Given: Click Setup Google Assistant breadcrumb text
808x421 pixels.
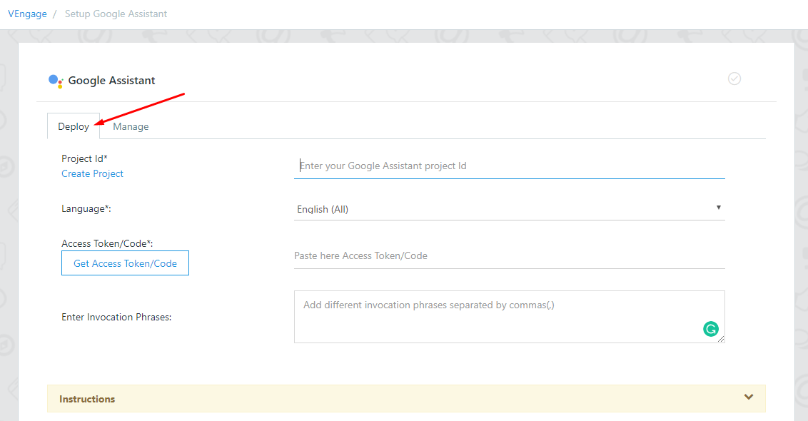Looking at the screenshot, I should coord(116,14).
